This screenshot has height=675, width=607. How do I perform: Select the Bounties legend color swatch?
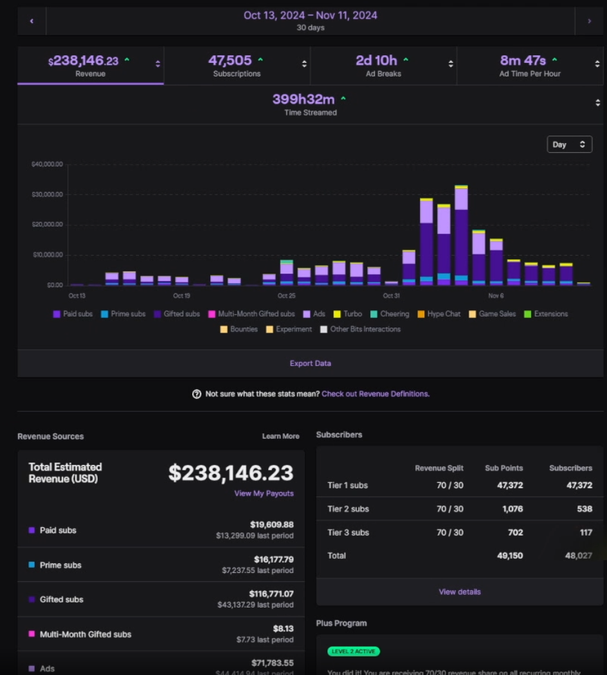coord(224,329)
